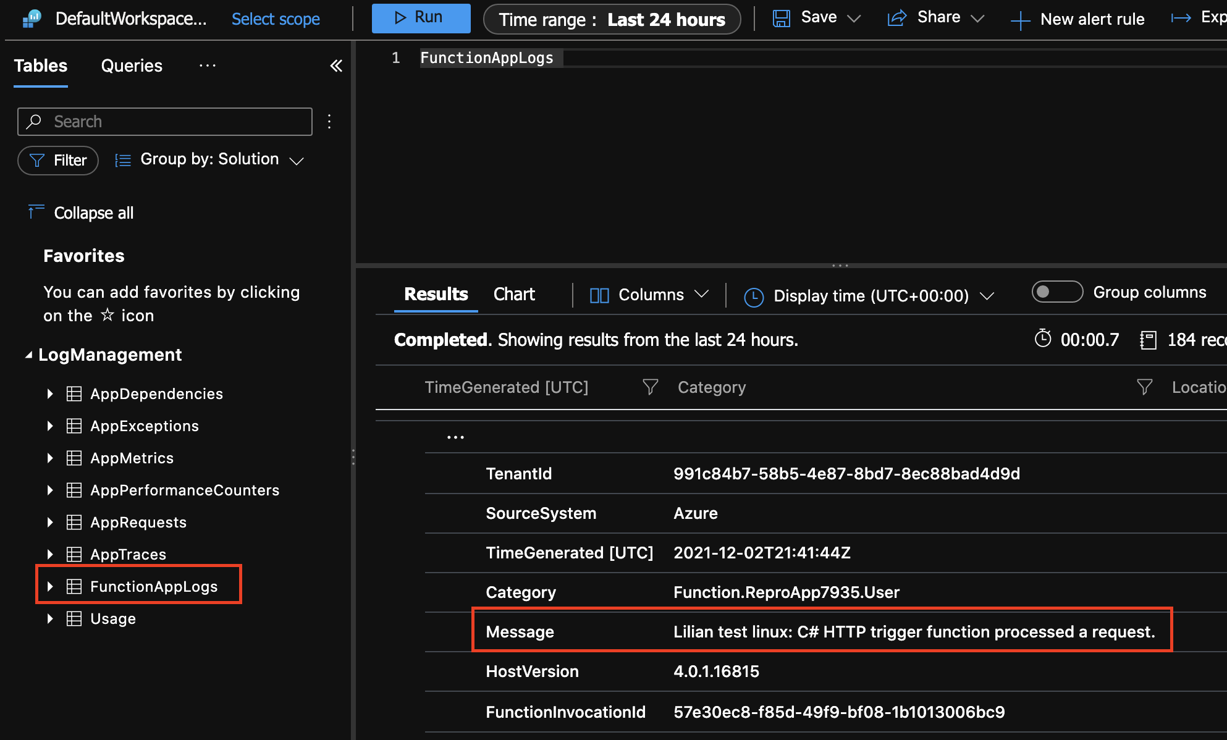Image resolution: width=1227 pixels, height=740 pixels.
Task: Click the records icon next to 184
Action: (1149, 340)
